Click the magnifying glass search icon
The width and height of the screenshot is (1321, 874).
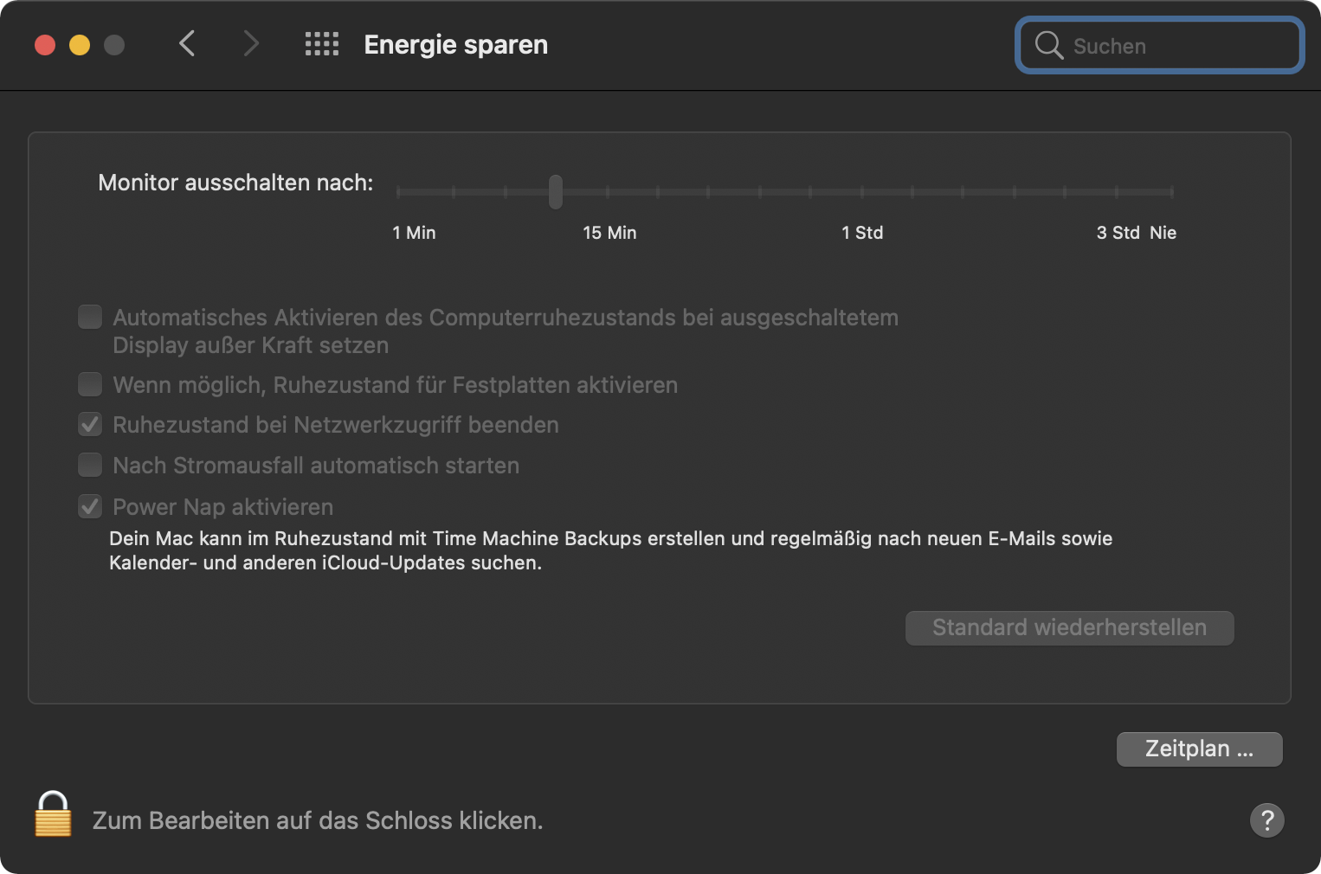coord(1049,46)
